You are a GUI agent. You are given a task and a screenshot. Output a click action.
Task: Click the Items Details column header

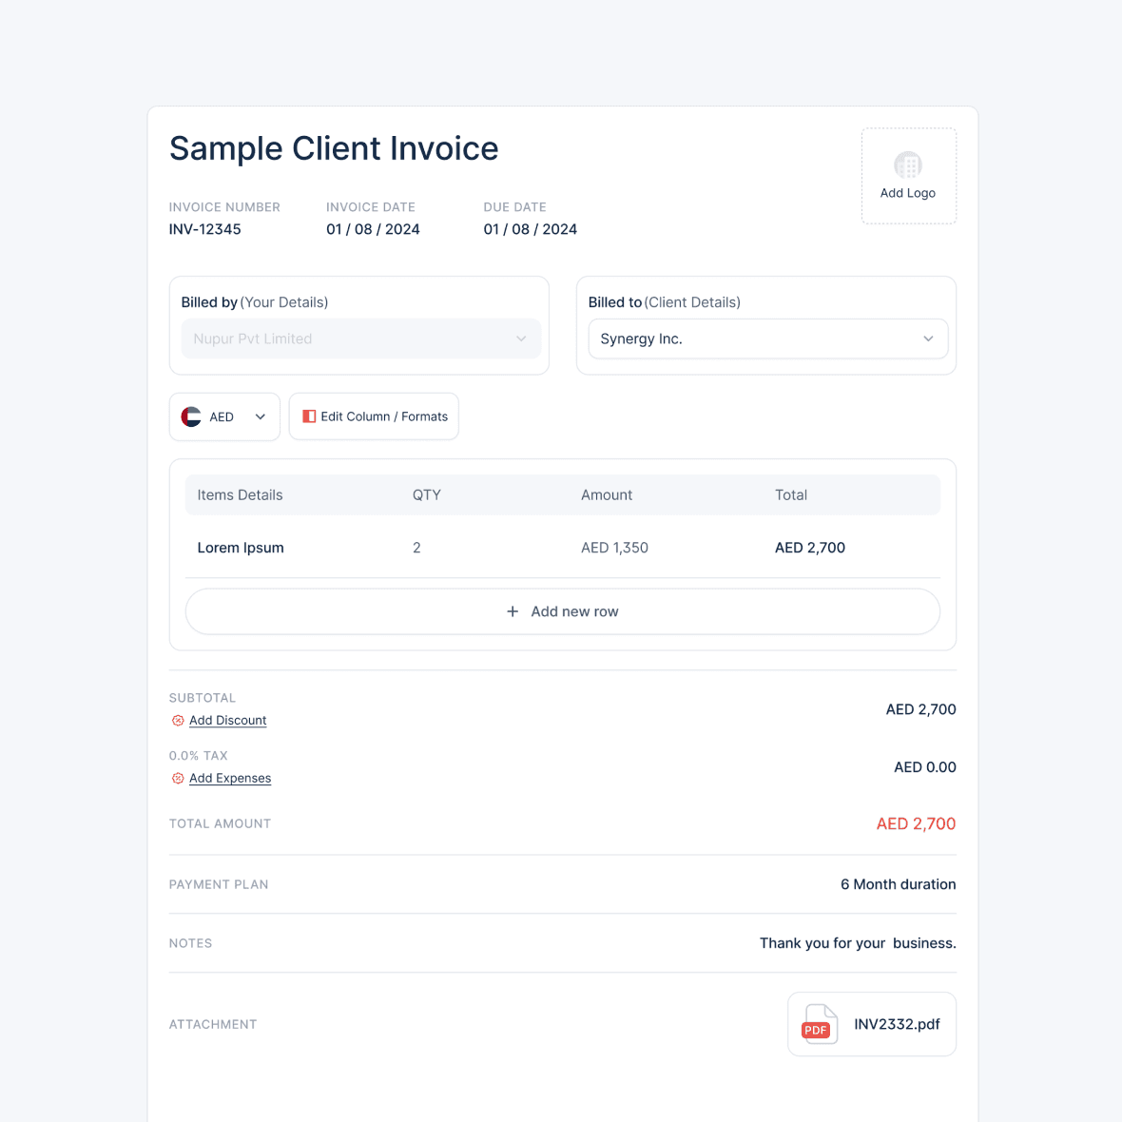click(x=240, y=495)
